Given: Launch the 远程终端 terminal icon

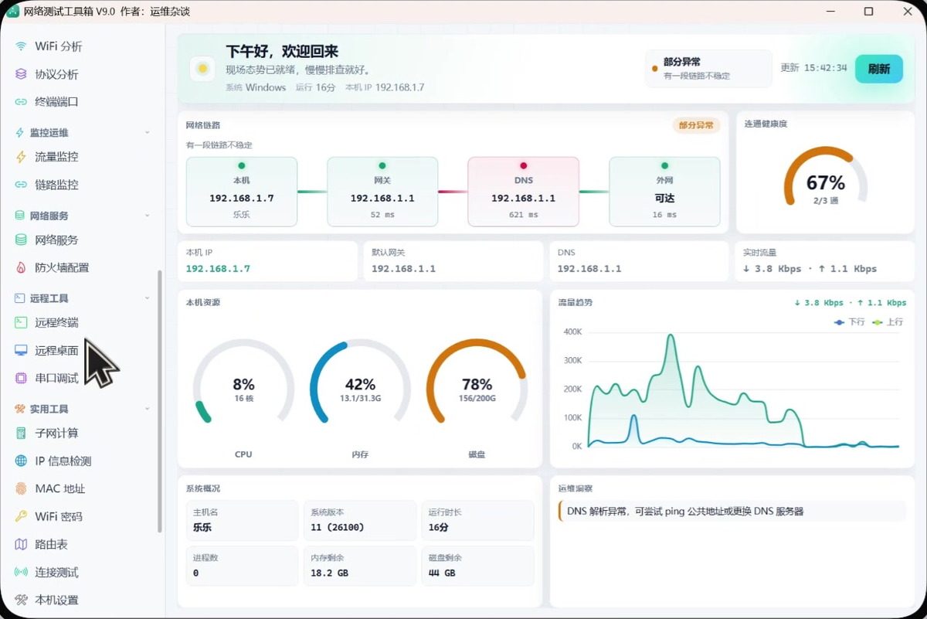Looking at the screenshot, I should (21, 323).
